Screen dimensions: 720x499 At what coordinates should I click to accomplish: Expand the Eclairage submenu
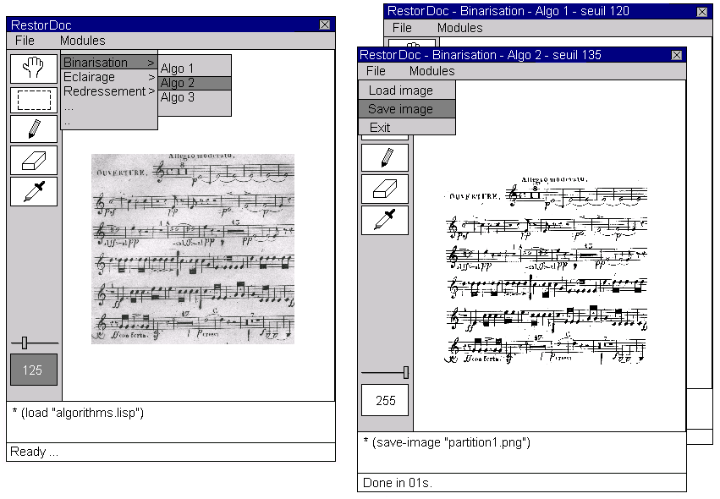tap(109, 77)
